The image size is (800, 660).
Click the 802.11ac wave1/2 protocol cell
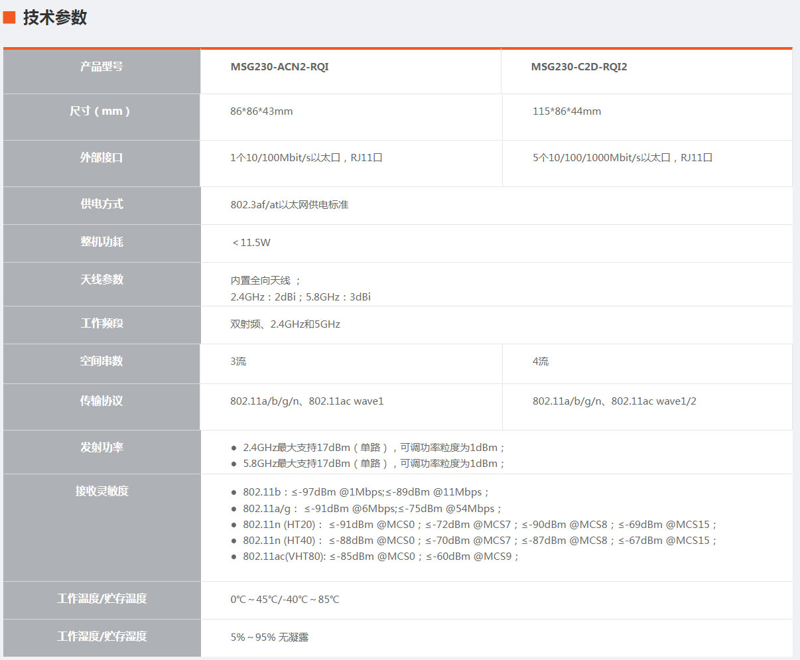coord(614,401)
